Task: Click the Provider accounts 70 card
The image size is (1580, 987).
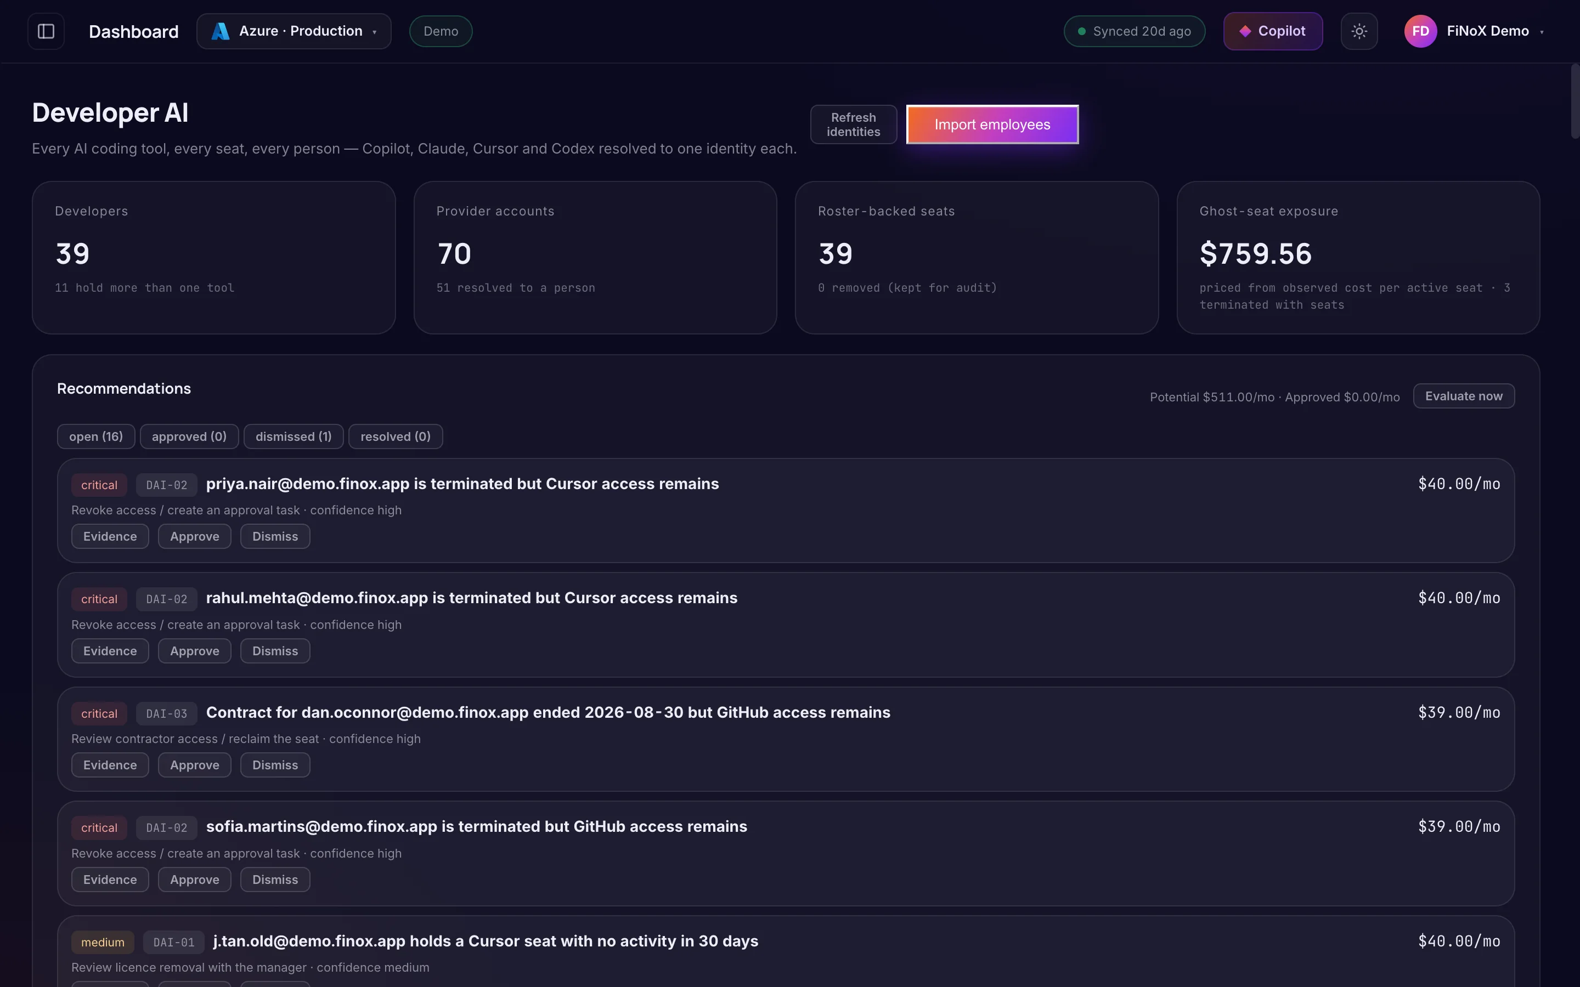Action: pos(595,258)
